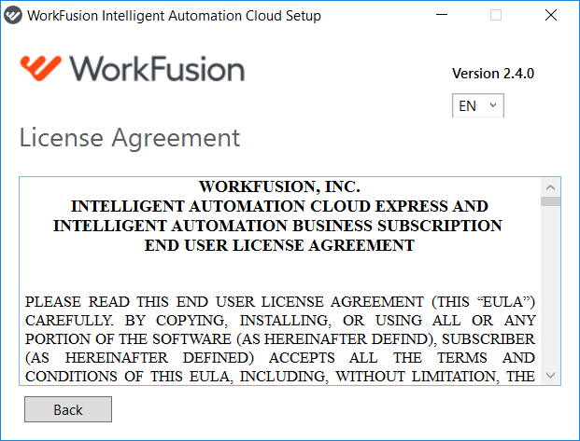Open the EN language dropdown
580x441 pixels.
click(x=477, y=105)
